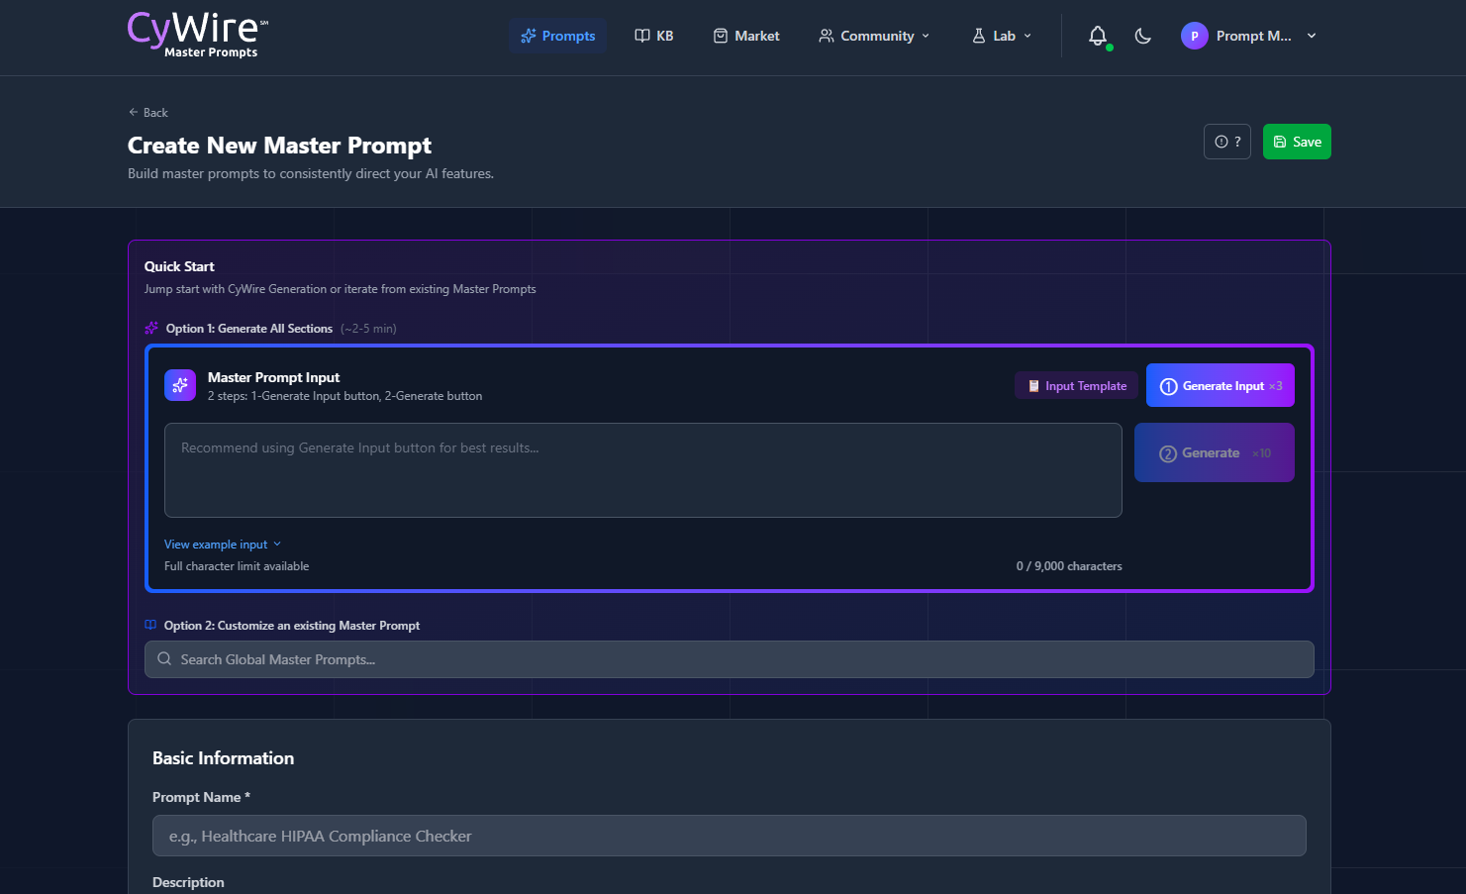The width and height of the screenshot is (1466, 894).
Task: Click the 'Quick Start' heading
Action: click(x=179, y=266)
